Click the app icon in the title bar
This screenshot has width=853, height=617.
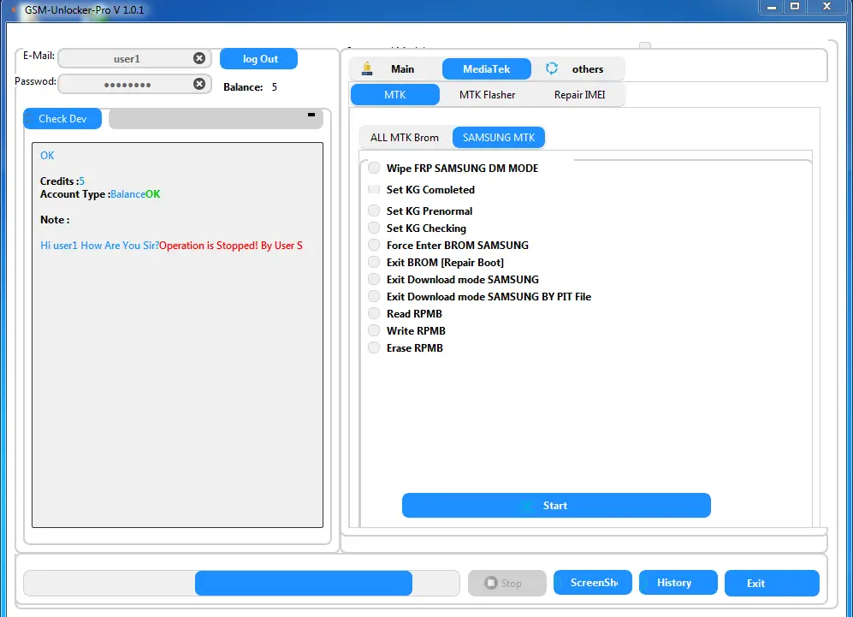coord(13,9)
